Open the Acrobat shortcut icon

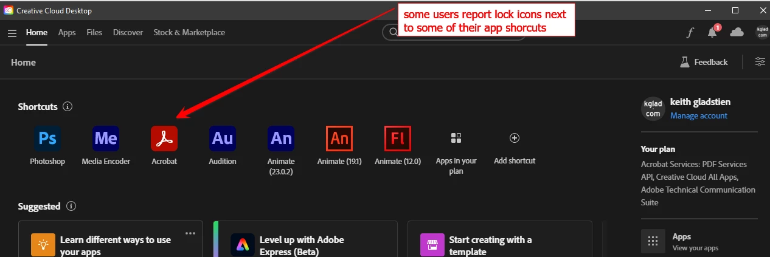click(164, 139)
